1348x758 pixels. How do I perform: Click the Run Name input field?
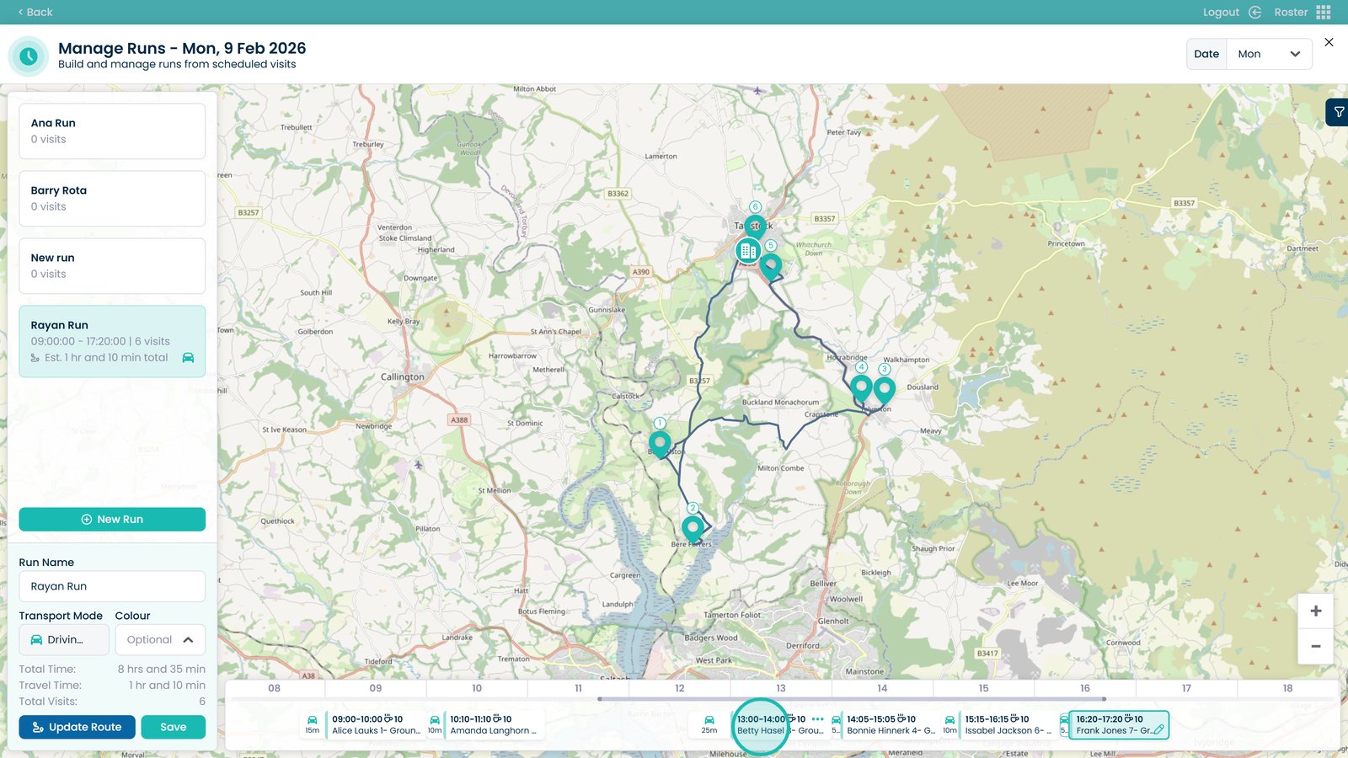112,586
